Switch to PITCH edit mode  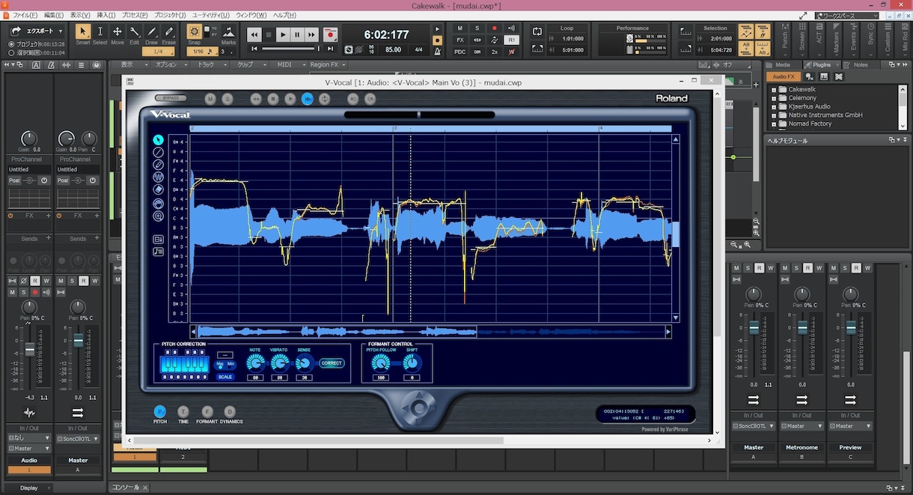(159, 412)
